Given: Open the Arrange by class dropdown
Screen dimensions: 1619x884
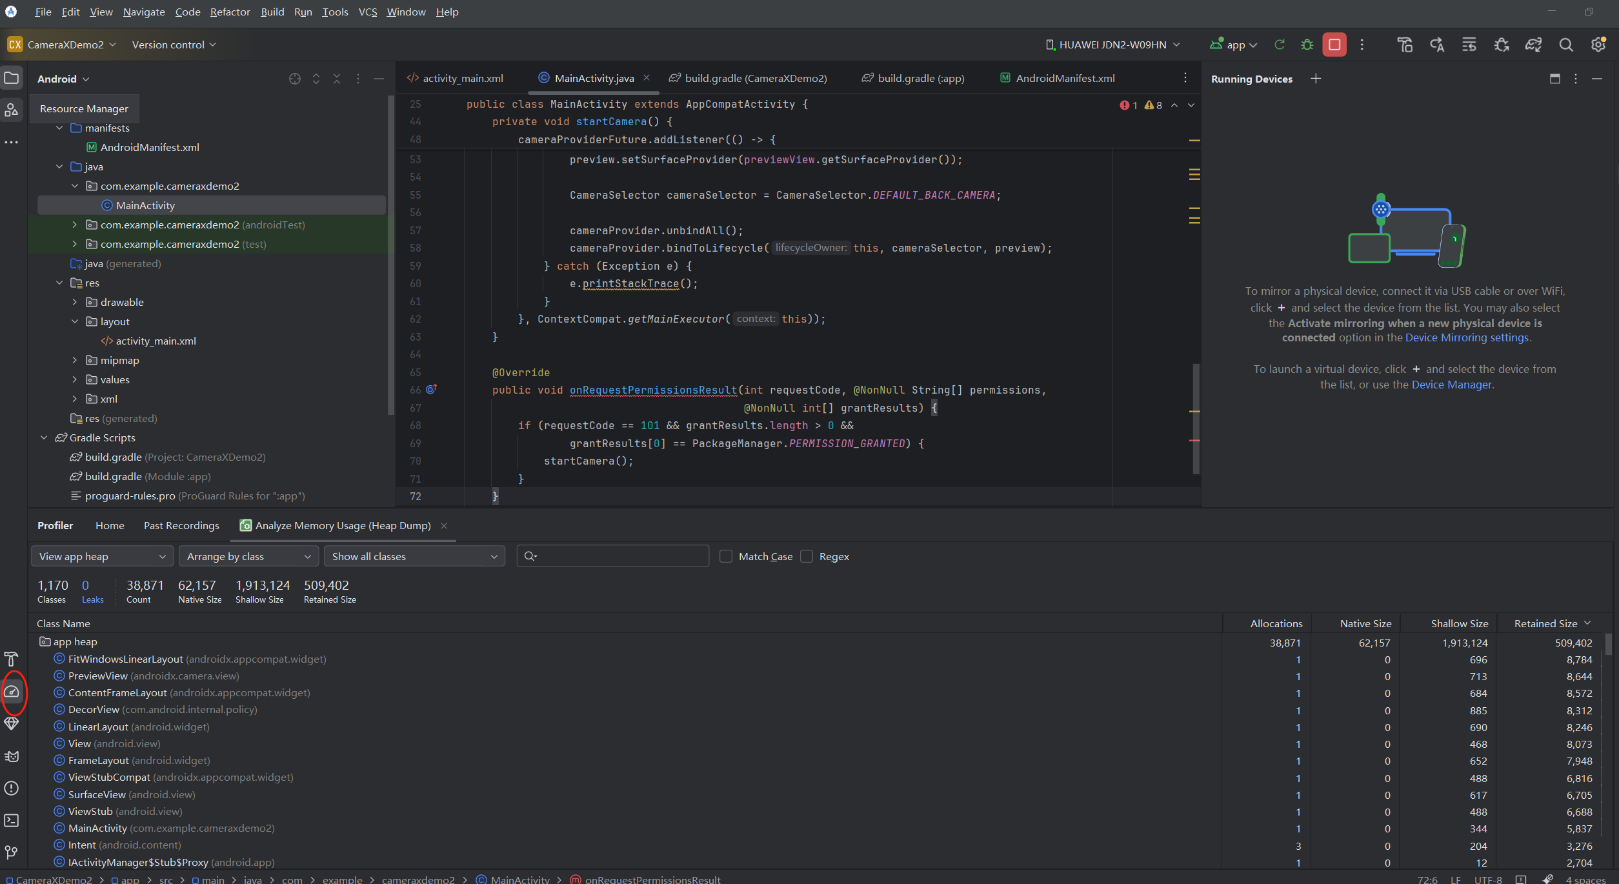Looking at the screenshot, I should click(x=249, y=556).
